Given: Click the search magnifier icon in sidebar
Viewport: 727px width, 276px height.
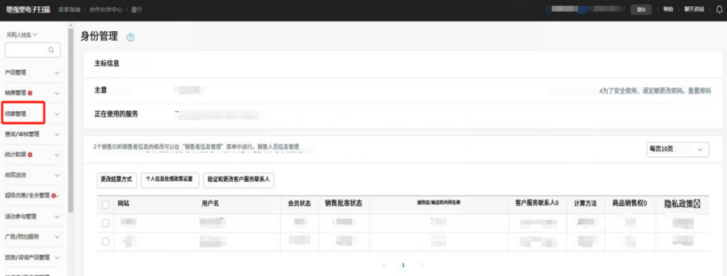Looking at the screenshot, I should (x=51, y=51).
